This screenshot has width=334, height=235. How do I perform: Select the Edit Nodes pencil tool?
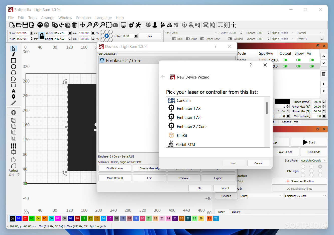(x=14, y=55)
